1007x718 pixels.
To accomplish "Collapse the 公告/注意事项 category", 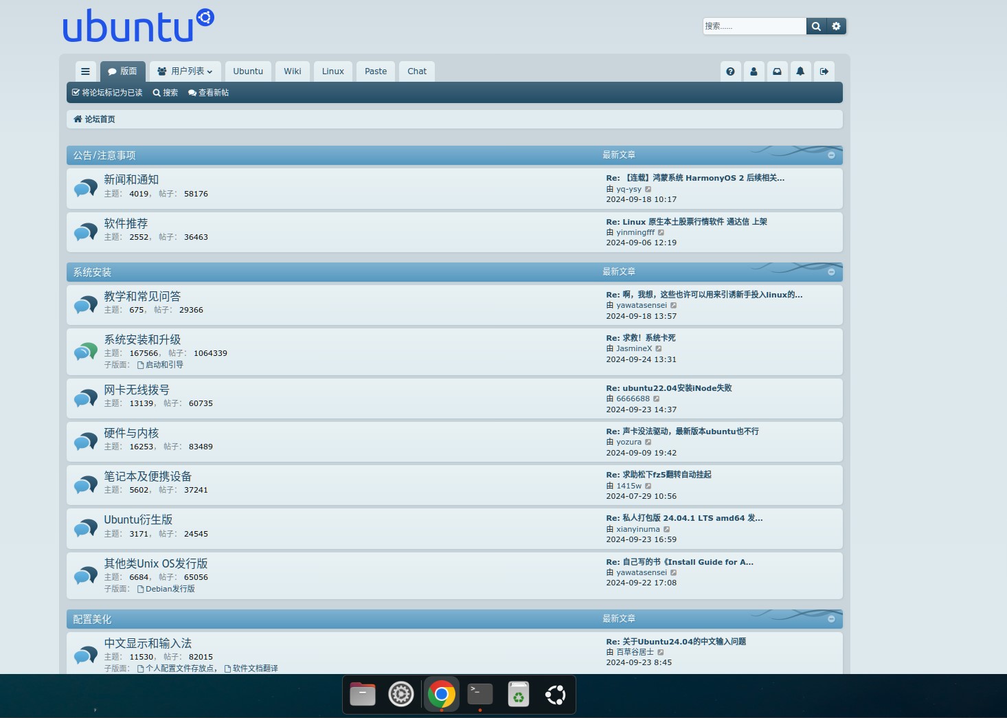I will (831, 155).
